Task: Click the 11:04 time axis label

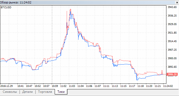Action: click(x=80, y=86)
